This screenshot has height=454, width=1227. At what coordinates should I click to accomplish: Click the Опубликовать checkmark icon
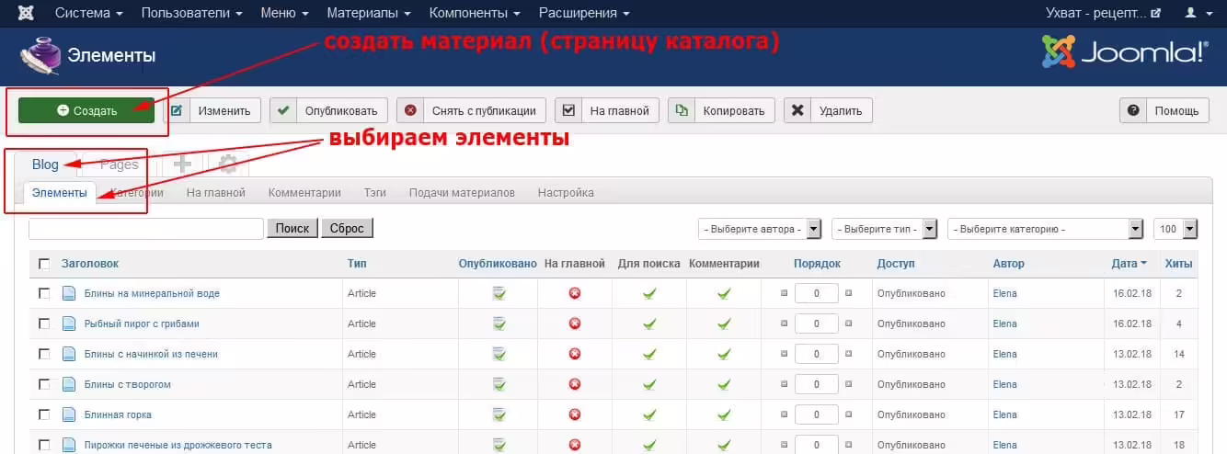coord(282,110)
